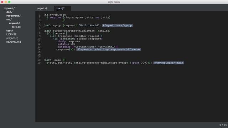
Task: Click line number 16 in the gutter
Action: (39, 55)
